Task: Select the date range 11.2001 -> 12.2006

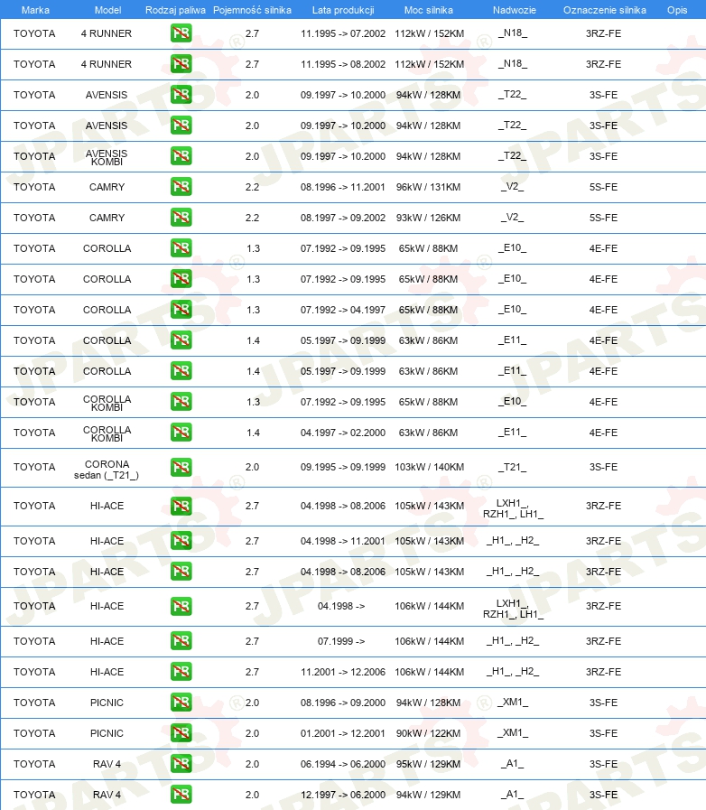Action: 343,672
